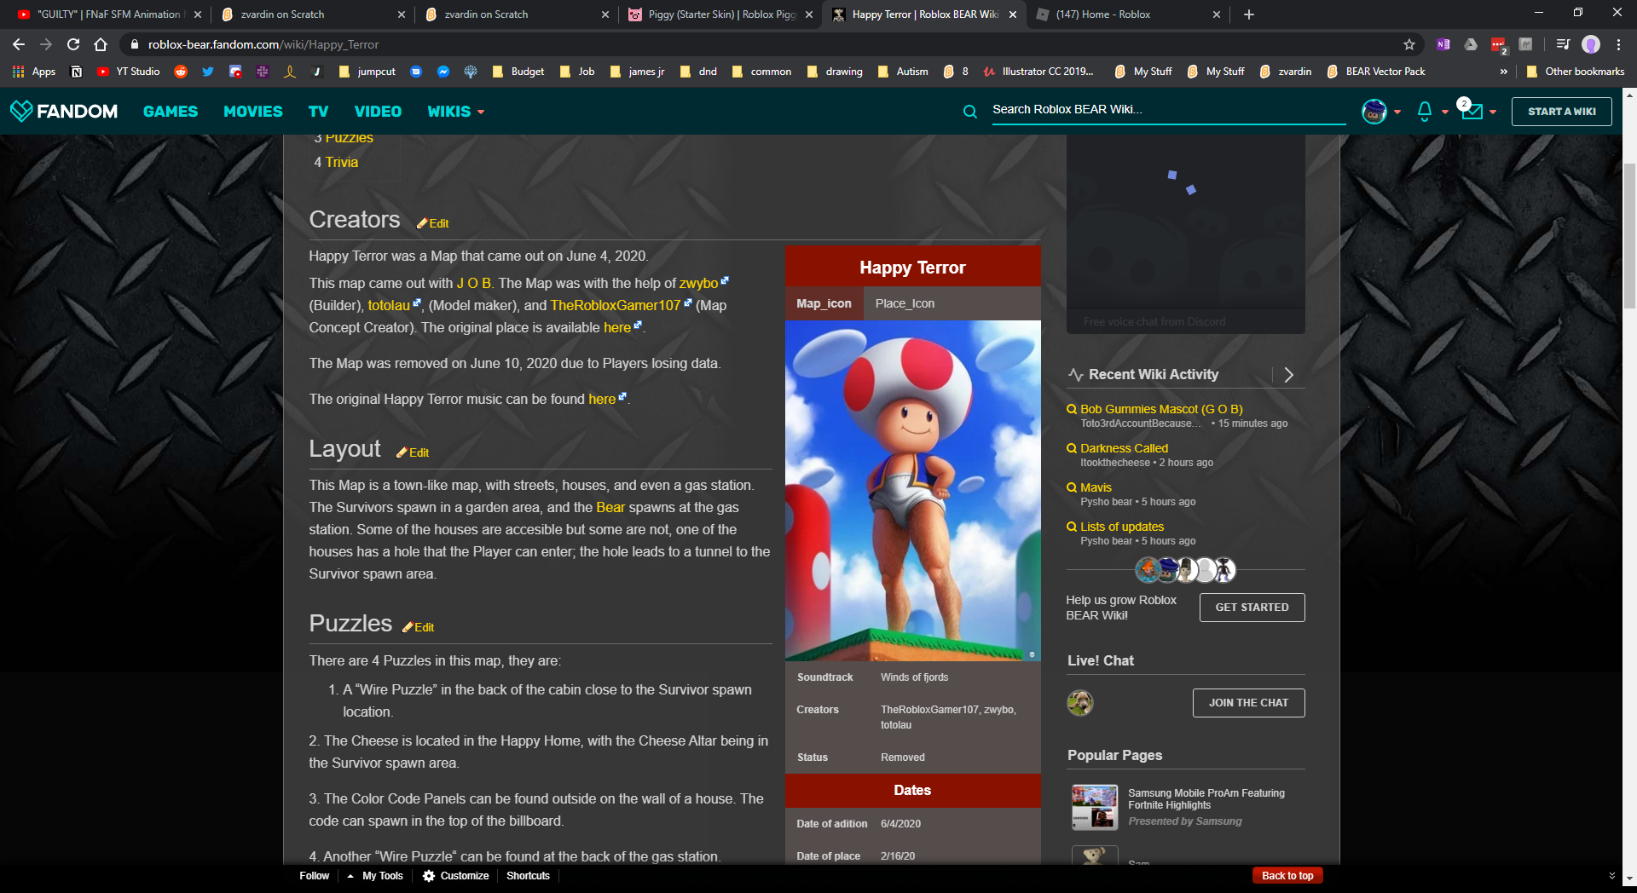1637x893 pixels.
Task: Open the Darkness Called activity link
Action: [1124, 448]
